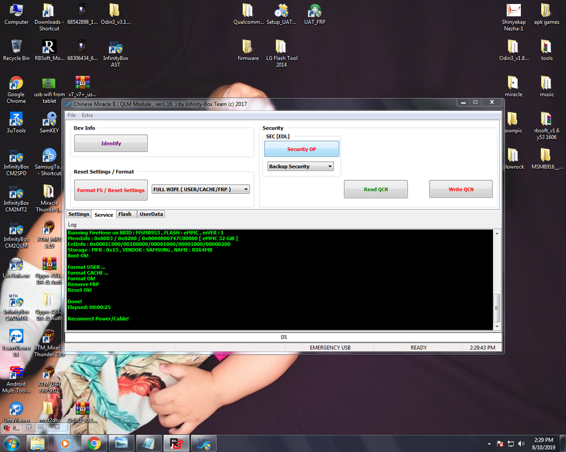This screenshot has width=566, height=452.
Task: Switch to the Service tab
Action: point(104,215)
